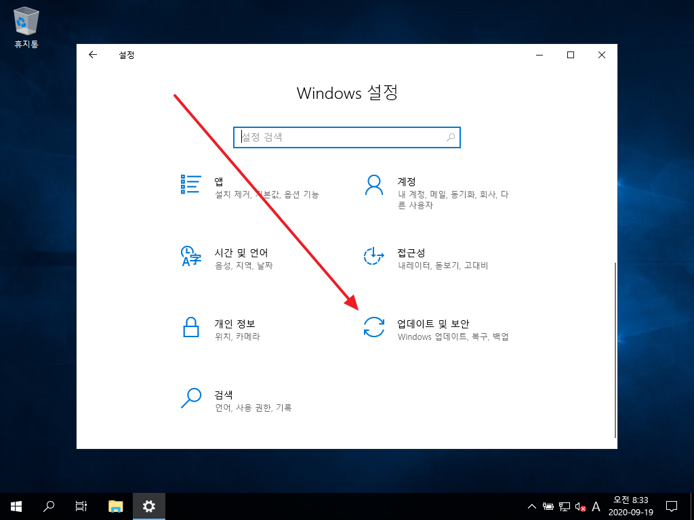Open 휴지통 recycle bin on desktop
This screenshot has height=520, width=694.
[26, 27]
